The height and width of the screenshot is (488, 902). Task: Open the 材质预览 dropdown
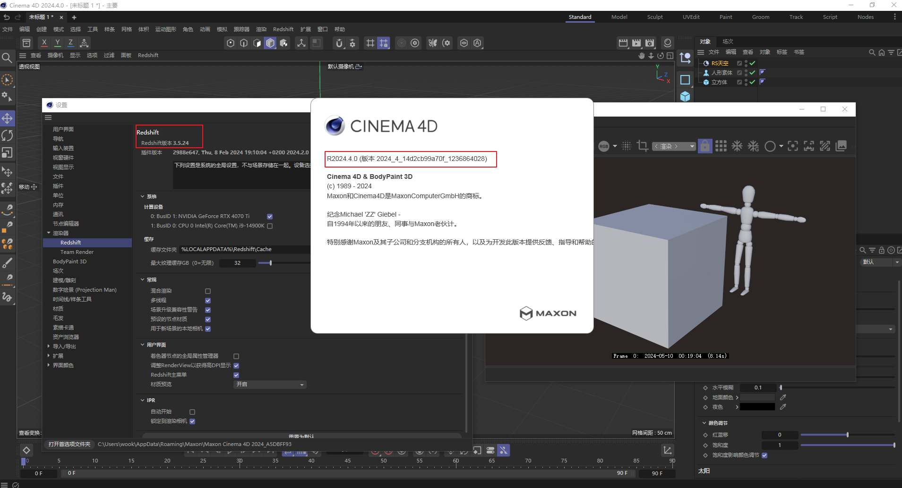[270, 385]
